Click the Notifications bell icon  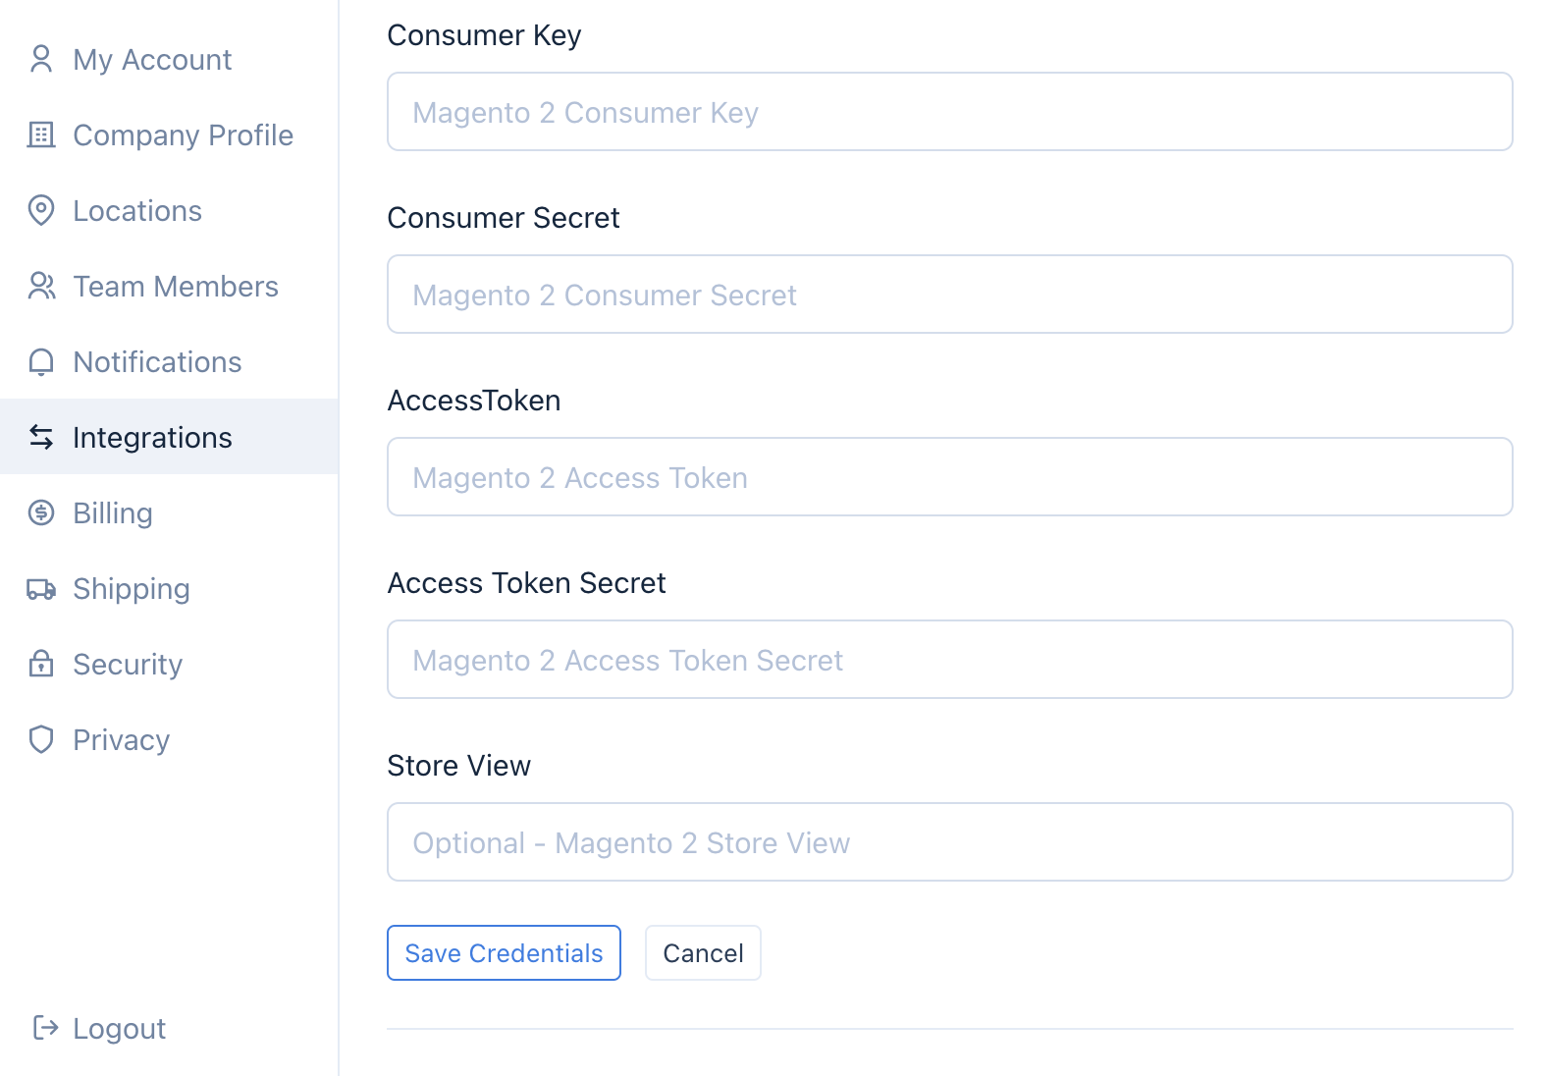[x=41, y=362]
